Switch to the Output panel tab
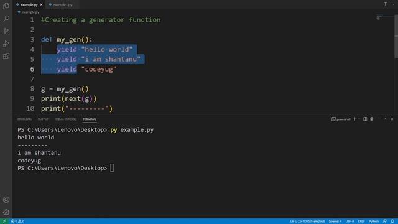Image resolution: width=398 pixels, height=224 pixels. [43, 119]
